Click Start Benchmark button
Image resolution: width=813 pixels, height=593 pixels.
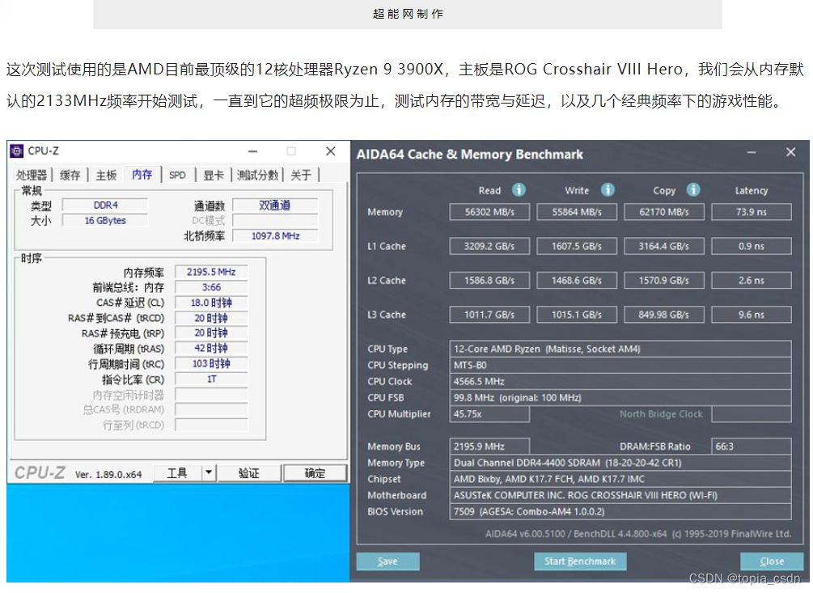tap(580, 561)
